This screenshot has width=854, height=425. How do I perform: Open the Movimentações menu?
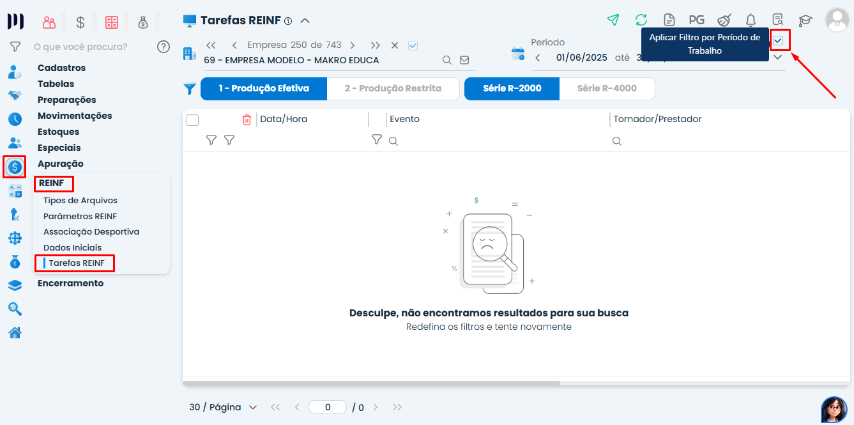[75, 116]
